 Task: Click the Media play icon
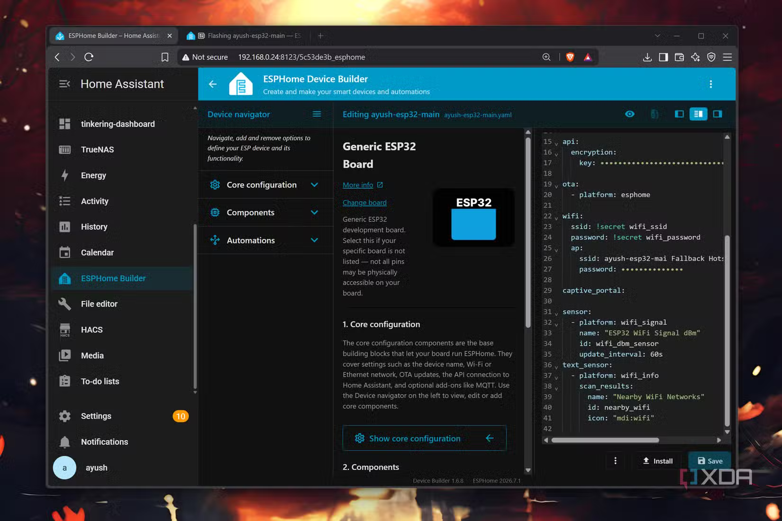tap(64, 356)
